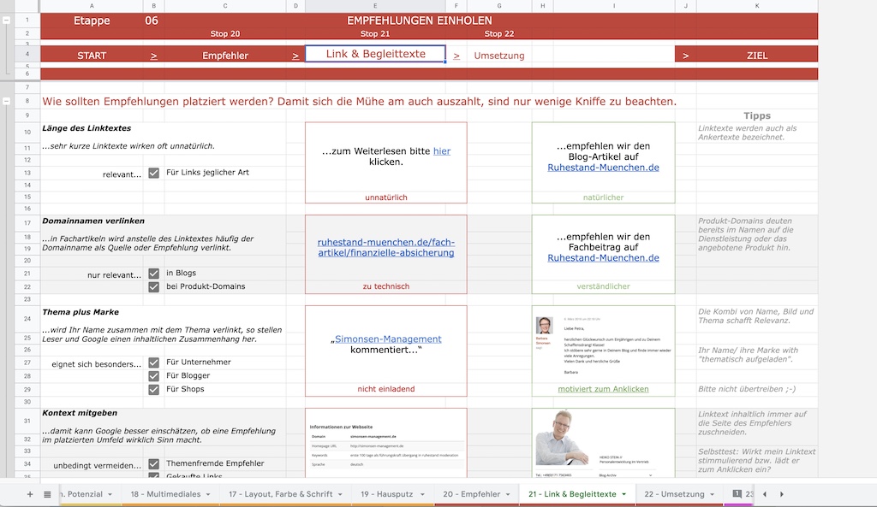877x507 pixels.
Task: Open dropdown of '17 - Layout, Farbe & Schrift'
Action: click(340, 494)
